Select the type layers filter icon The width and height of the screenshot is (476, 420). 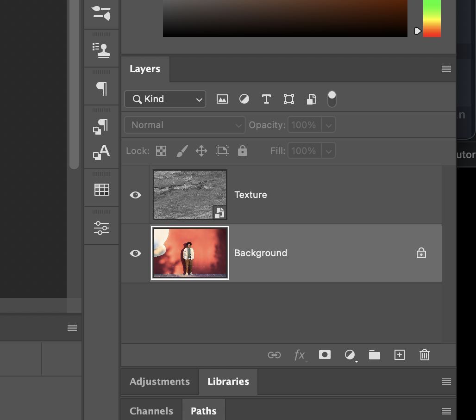[266, 99]
